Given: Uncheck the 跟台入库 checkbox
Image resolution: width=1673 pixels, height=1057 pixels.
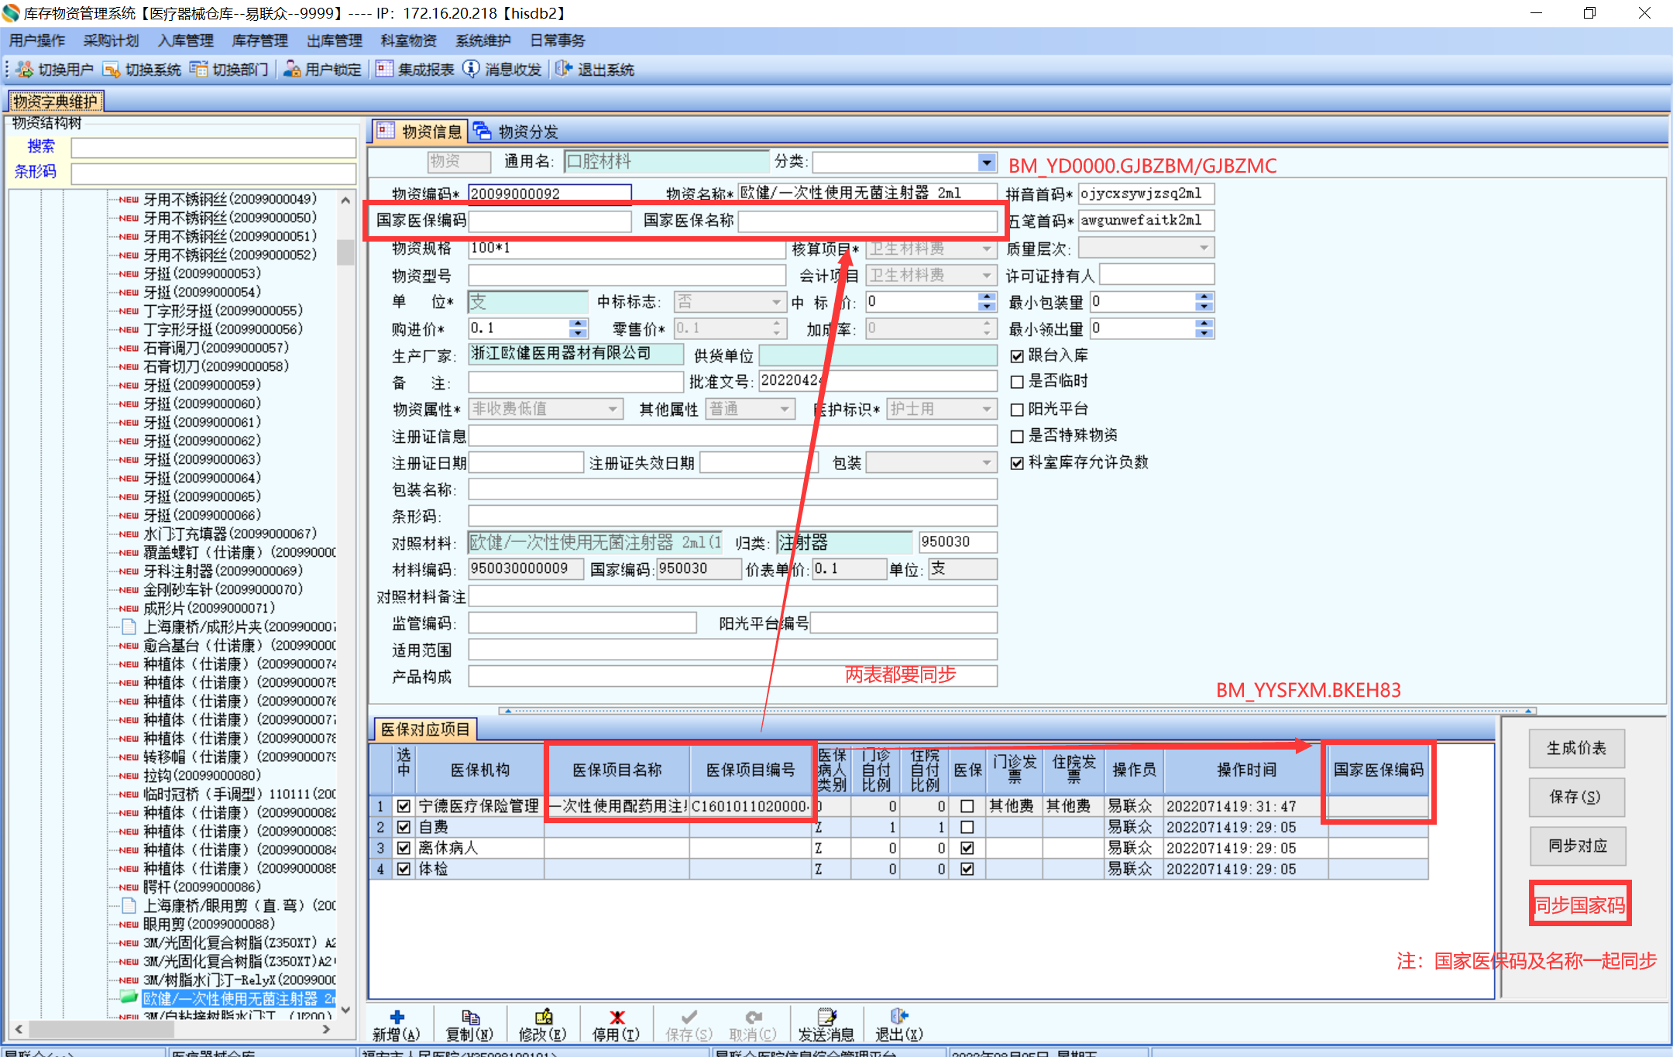Looking at the screenshot, I should tap(1018, 356).
